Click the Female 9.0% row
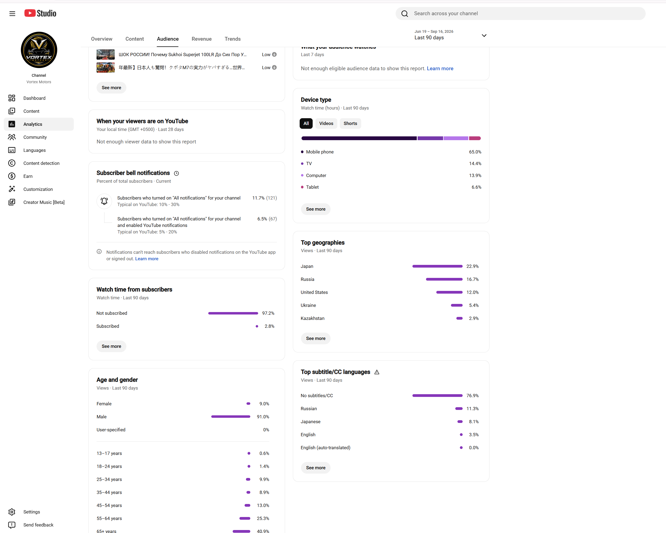Viewport: 666px width, 533px height. (x=183, y=404)
